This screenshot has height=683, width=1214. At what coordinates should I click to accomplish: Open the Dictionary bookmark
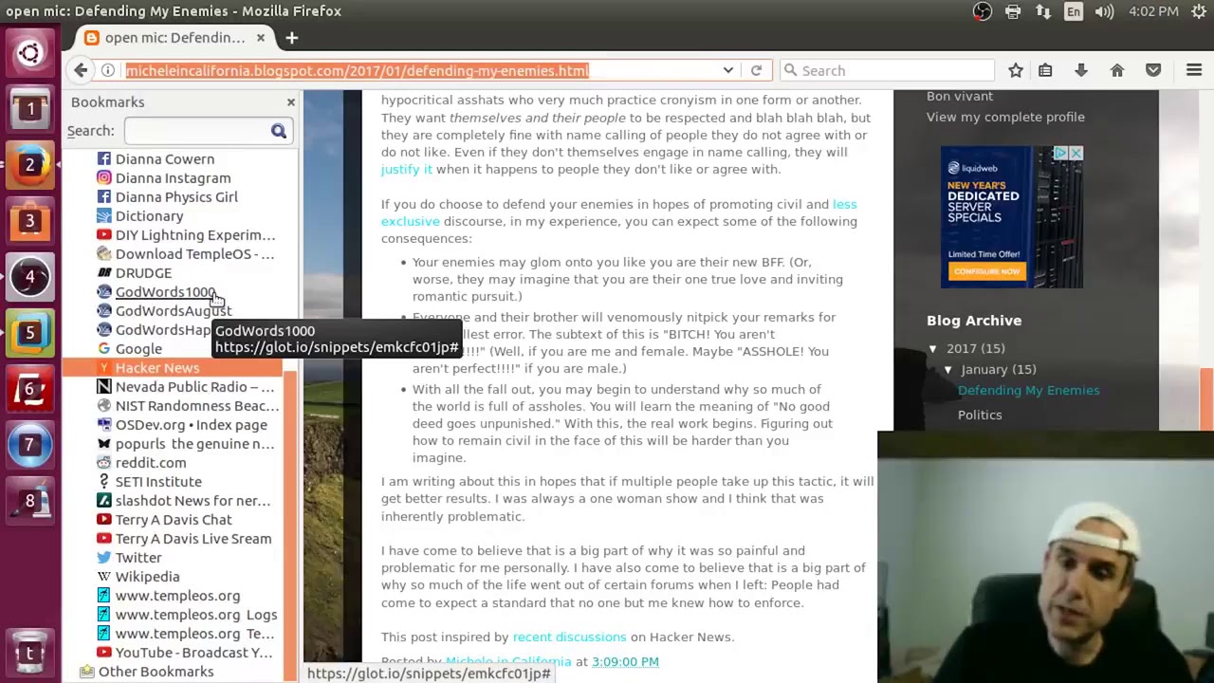(149, 215)
